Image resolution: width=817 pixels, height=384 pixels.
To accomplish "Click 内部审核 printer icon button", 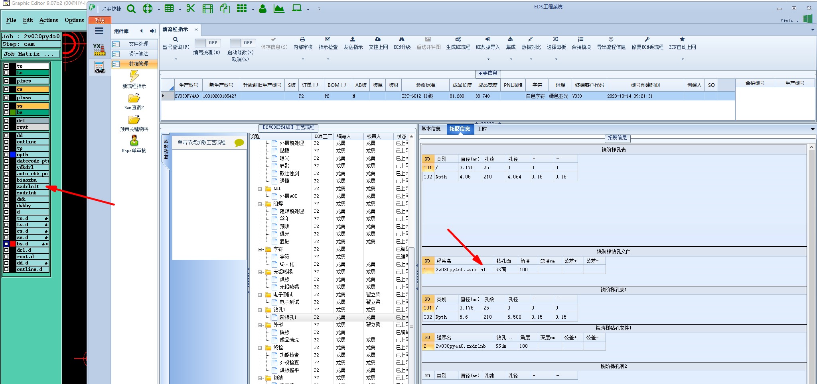I will 303,43.
